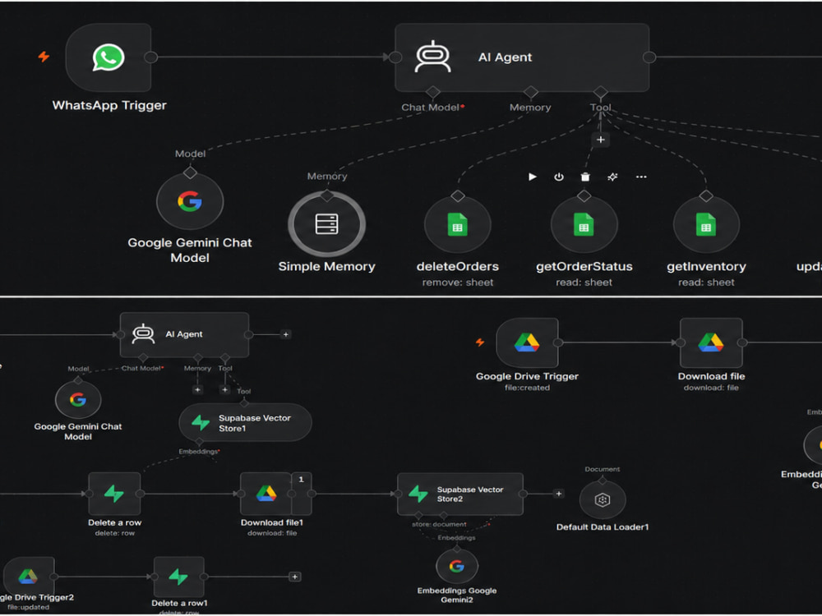Add tool via plus under the lower AI Agent's Tool label

[x=225, y=389]
